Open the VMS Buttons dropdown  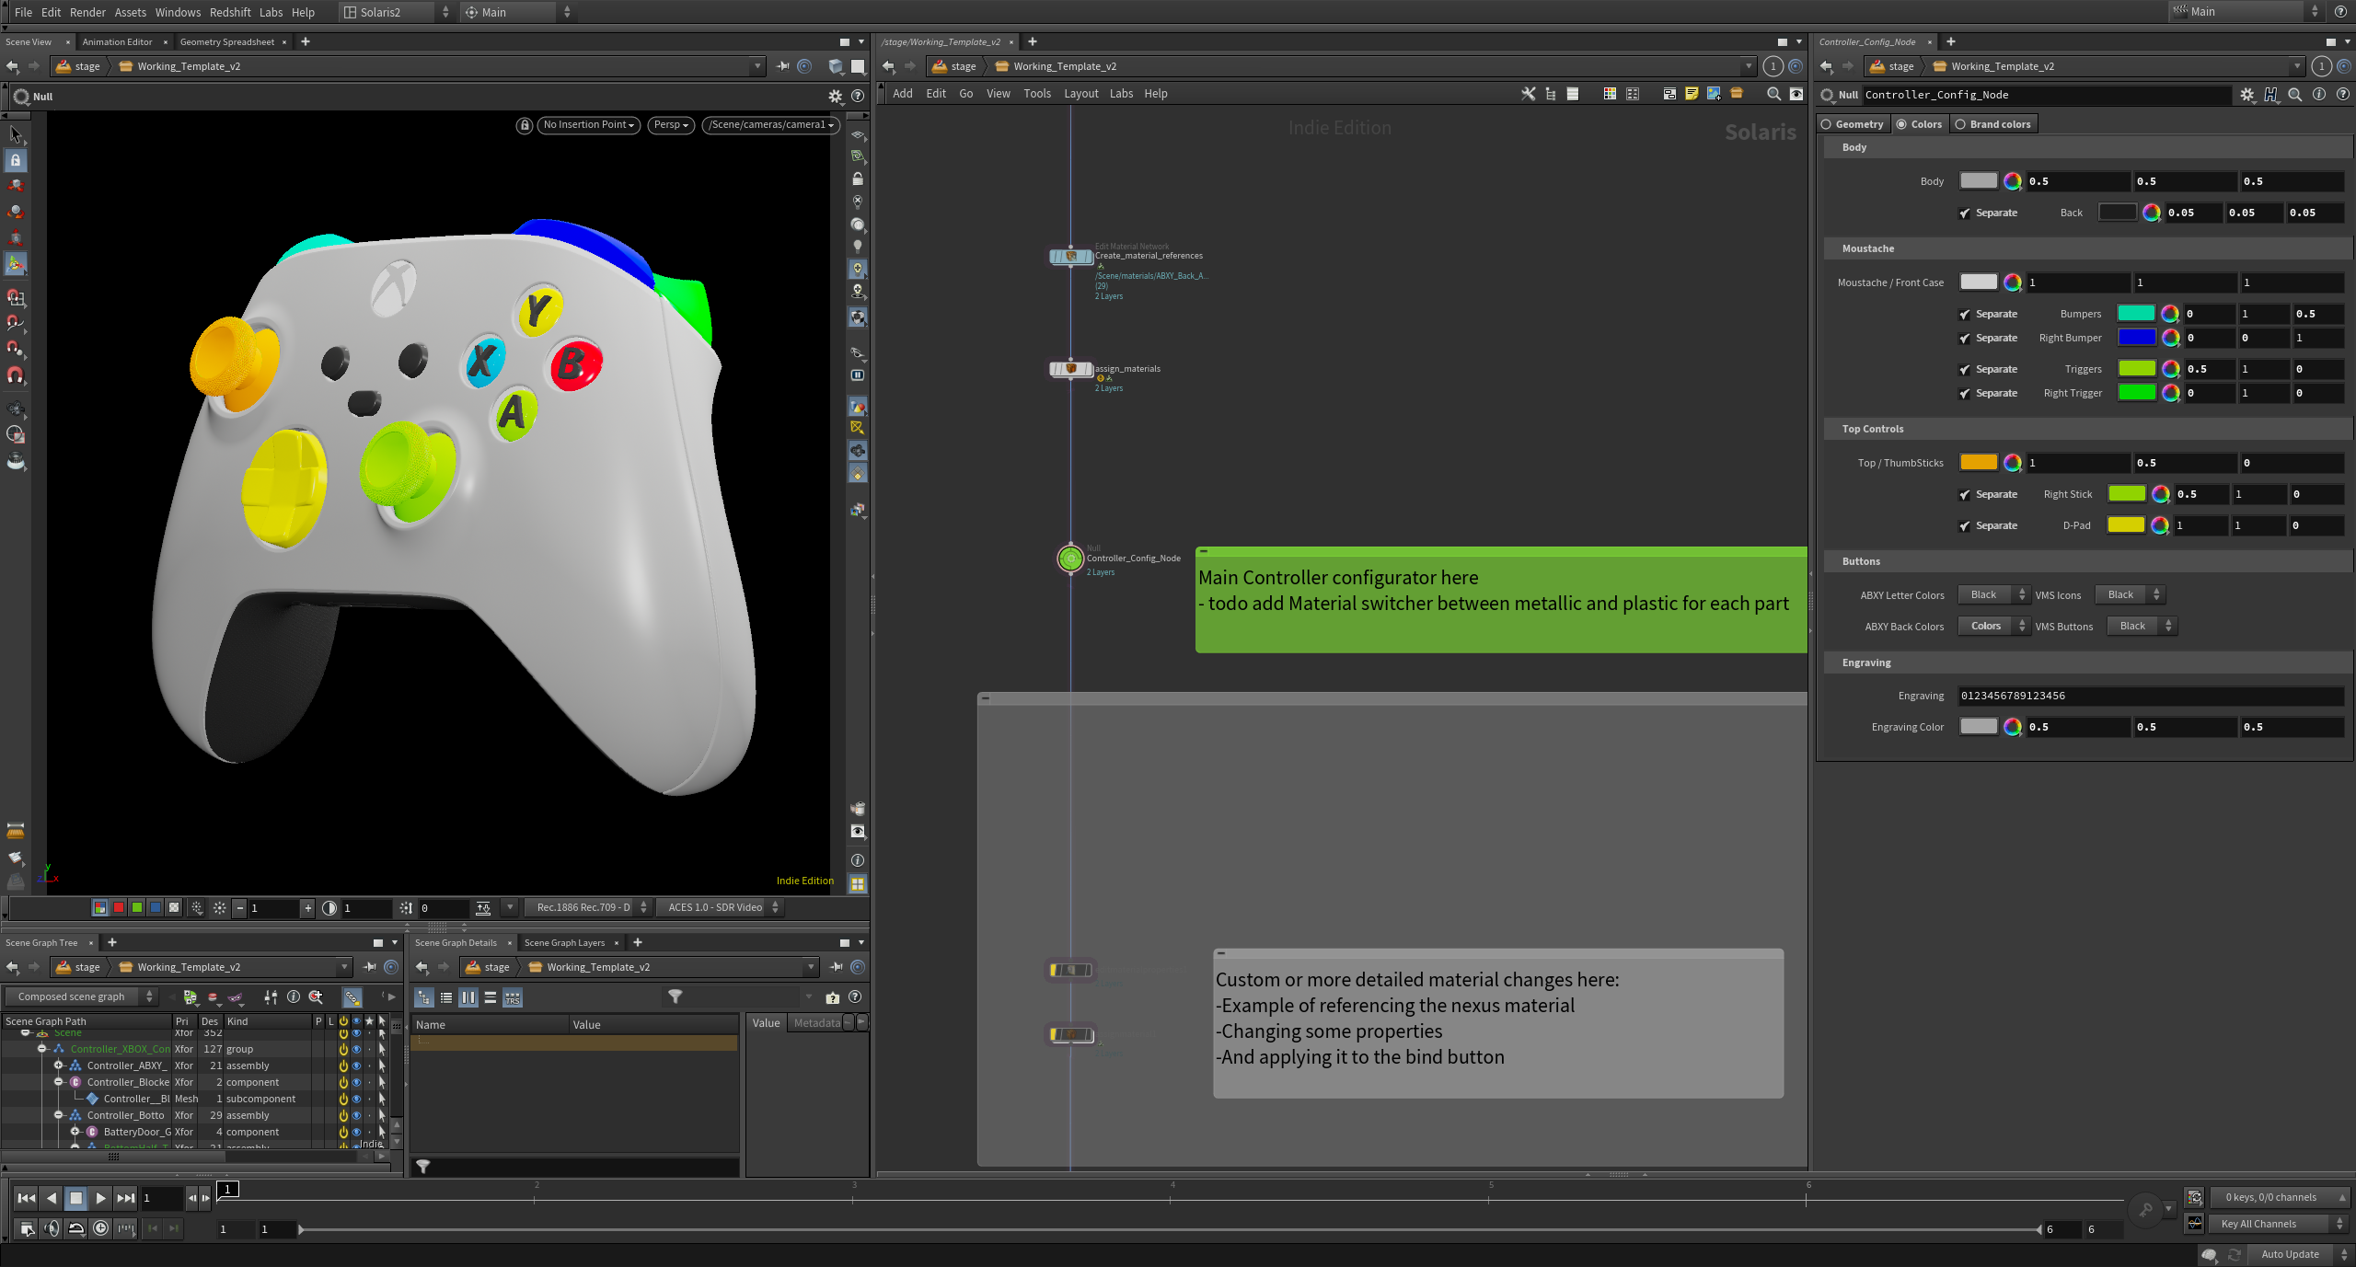pos(2141,627)
